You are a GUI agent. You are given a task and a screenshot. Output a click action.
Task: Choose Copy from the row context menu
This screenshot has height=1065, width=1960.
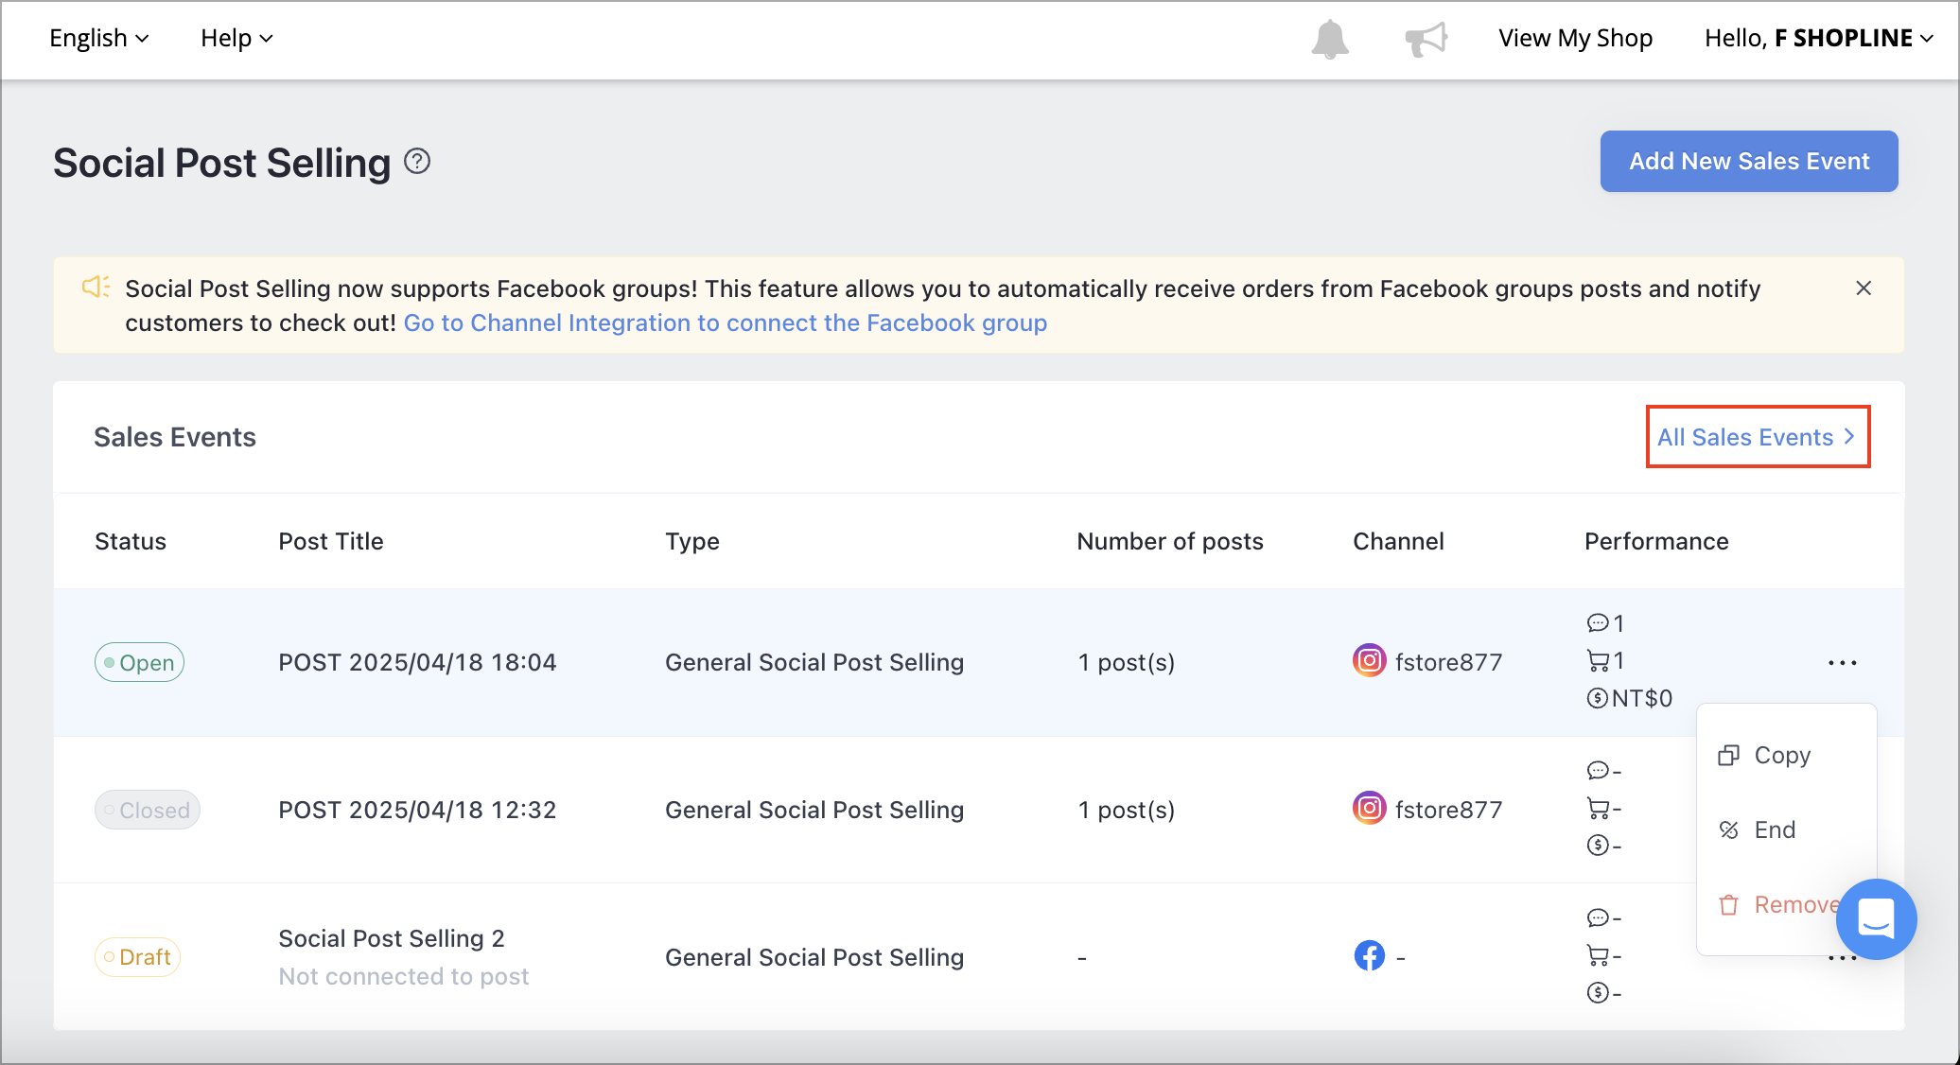click(x=1765, y=755)
